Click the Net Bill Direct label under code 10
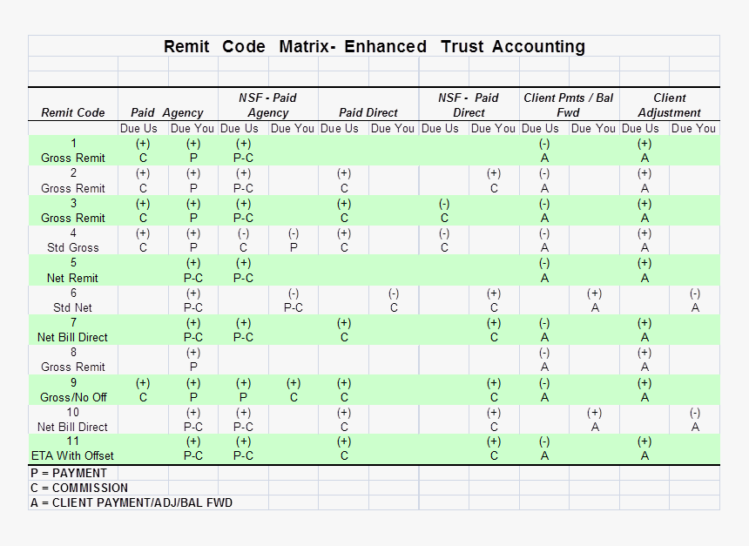Image resolution: width=749 pixels, height=546 pixels. pyautogui.click(x=73, y=428)
